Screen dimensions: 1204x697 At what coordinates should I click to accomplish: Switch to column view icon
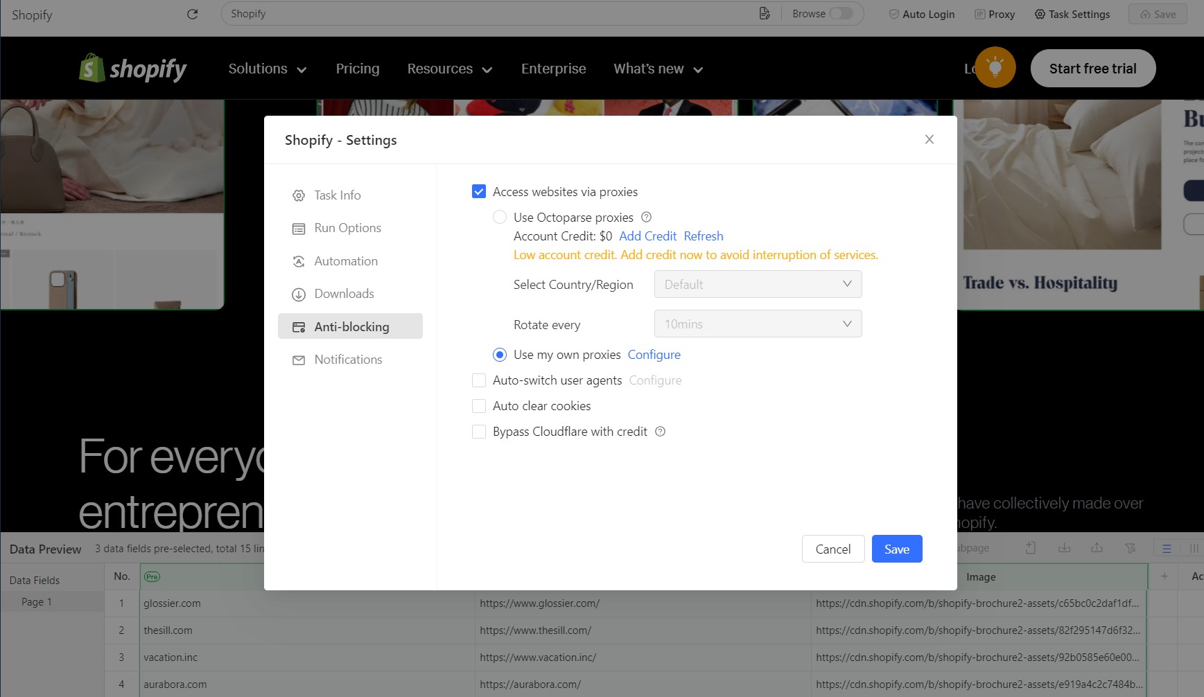[x=1194, y=549]
